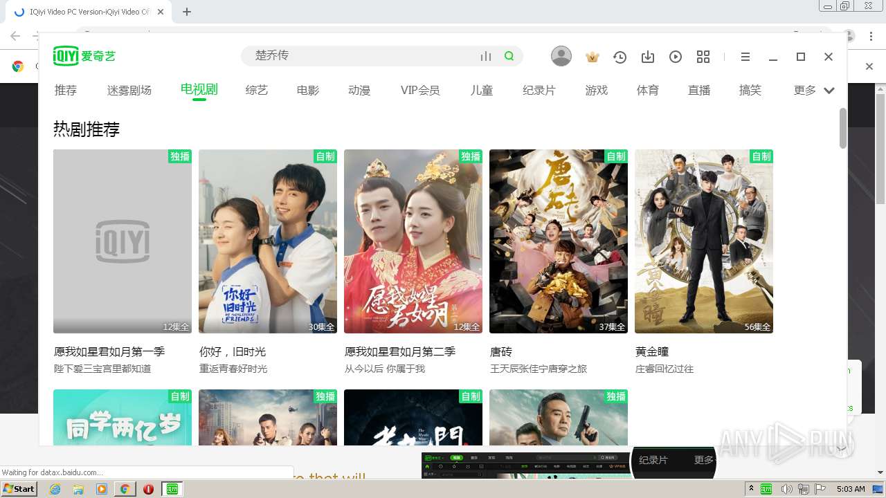Viewport: 886px width, 498px height.
Task: Click the play circle icon in header
Action: [x=676, y=57]
